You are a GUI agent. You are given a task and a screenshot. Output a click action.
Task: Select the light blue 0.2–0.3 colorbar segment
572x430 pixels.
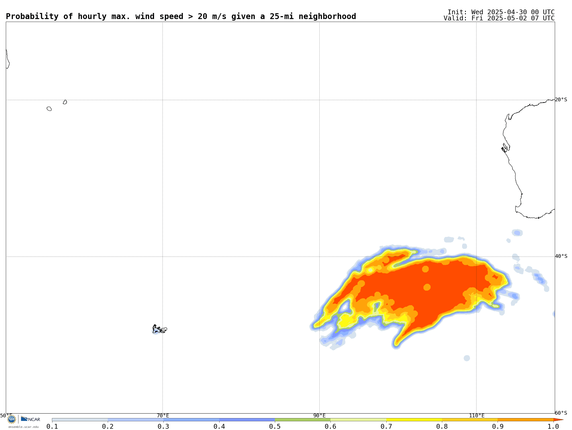pyautogui.click(x=136, y=420)
